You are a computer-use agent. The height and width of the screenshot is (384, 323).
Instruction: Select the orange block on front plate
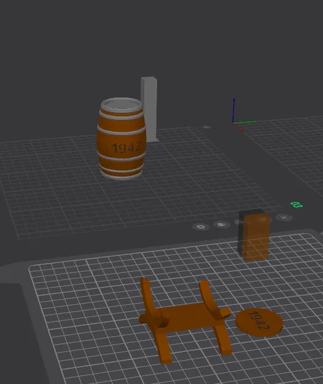point(255,237)
